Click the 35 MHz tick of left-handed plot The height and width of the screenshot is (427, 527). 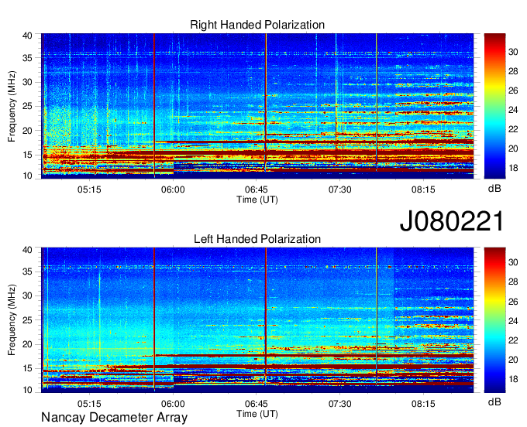click(27, 272)
